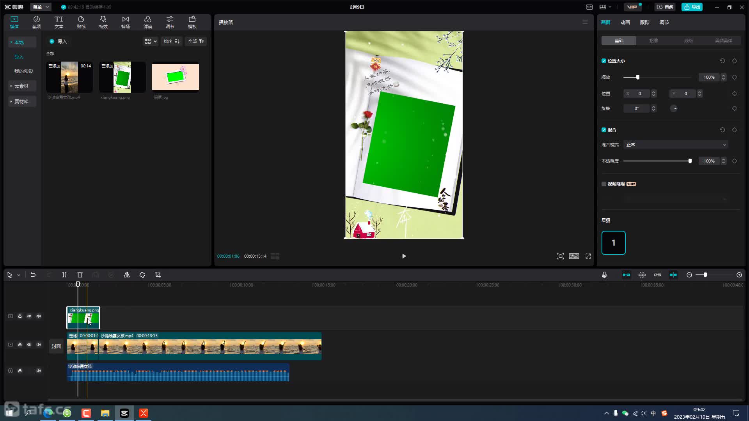Viewport: 749px width, 421px height.
Task: Select the 相框.jpg media thumbnail
Action: (176, 77)
